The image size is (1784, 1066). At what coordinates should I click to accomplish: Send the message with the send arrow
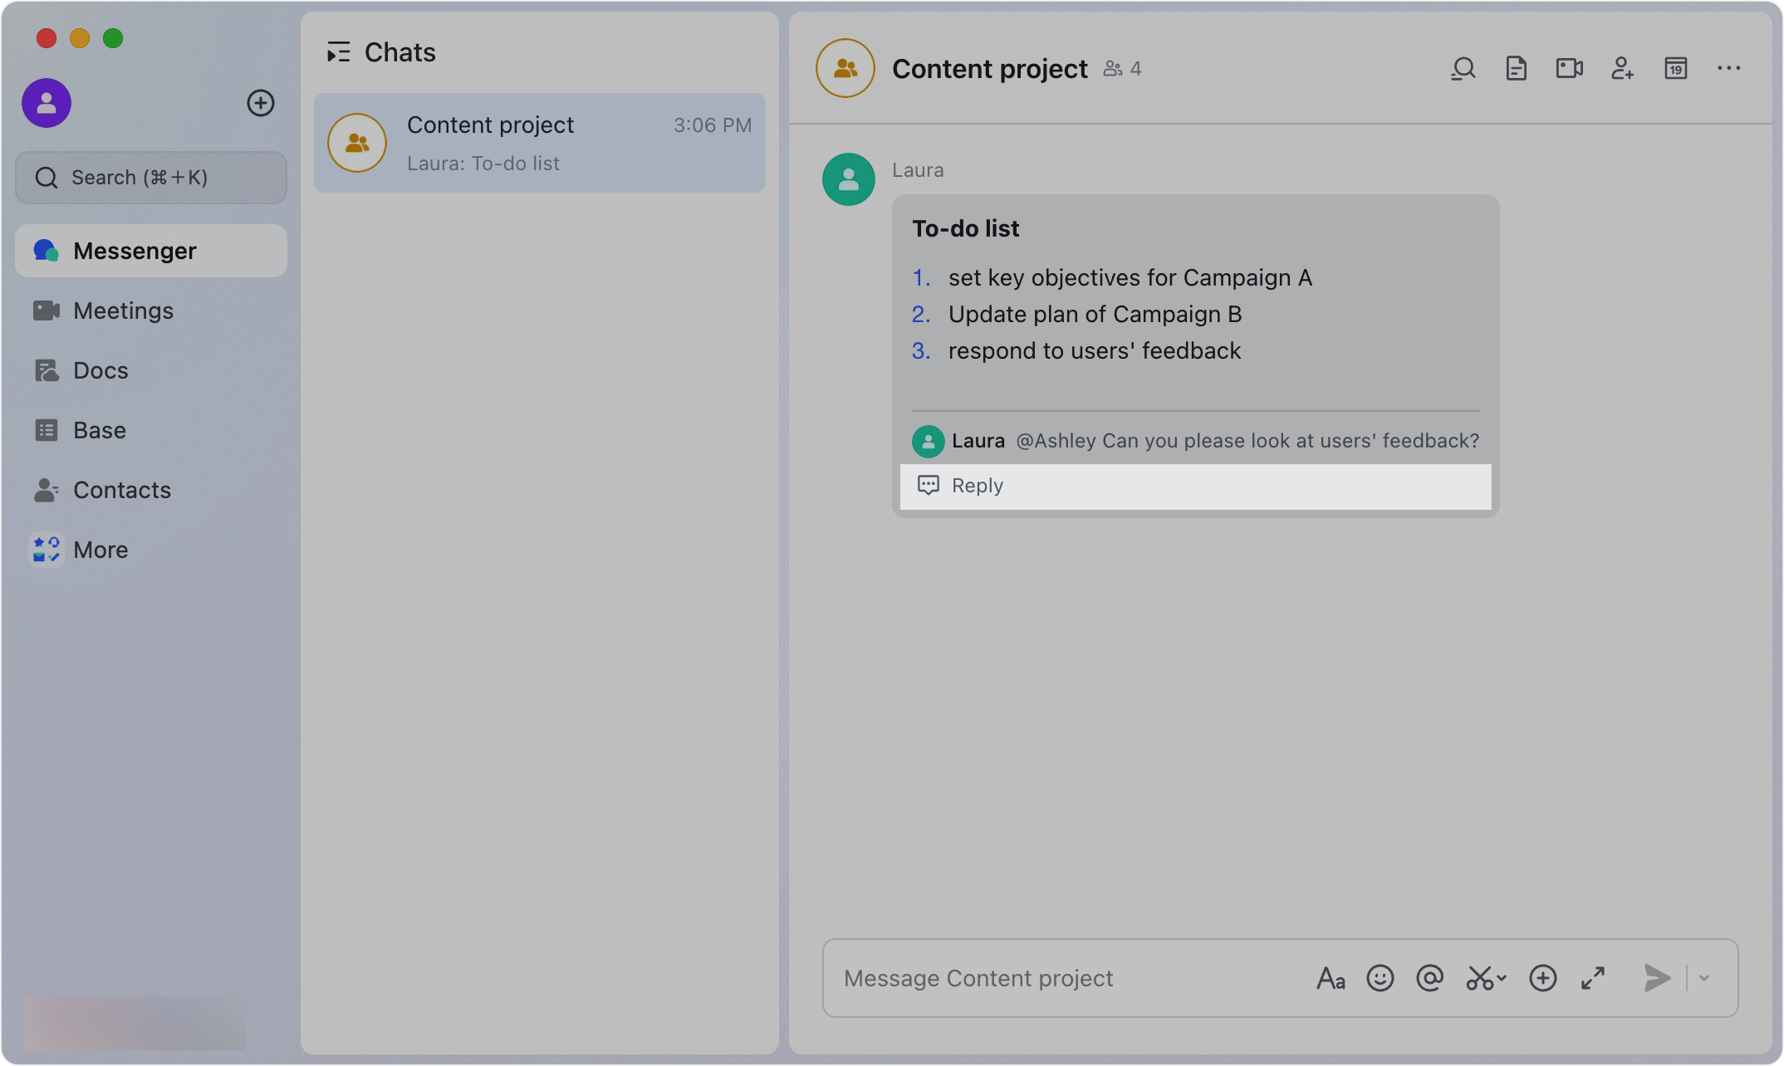(1656, 978)
